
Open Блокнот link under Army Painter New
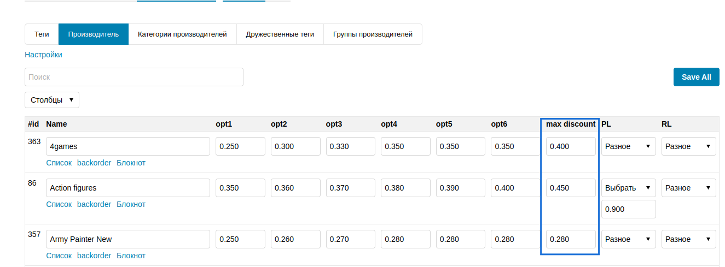click(x=131, y=256)
